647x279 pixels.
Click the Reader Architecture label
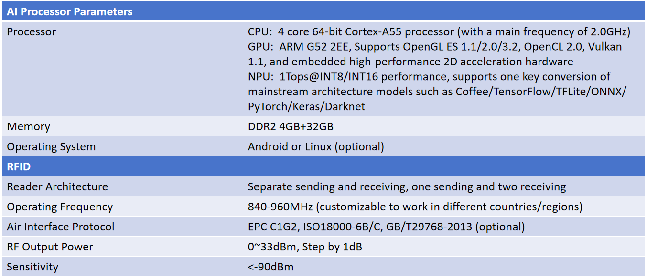pyautogui.click(x=57, y=187)
